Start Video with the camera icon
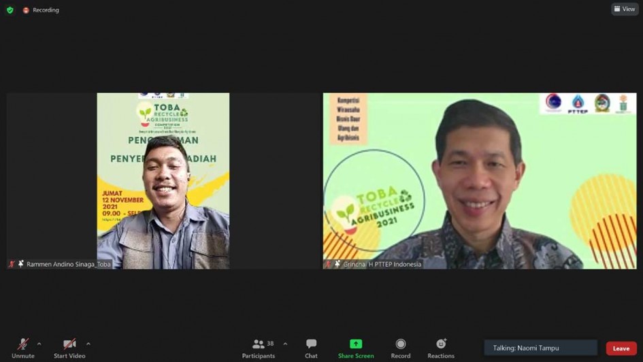 (x=69, y=348)
